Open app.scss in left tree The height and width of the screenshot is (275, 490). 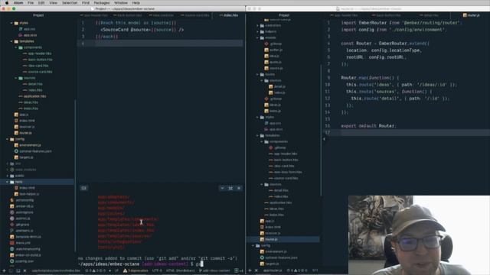pyautogui.click(x=31, y=35)
